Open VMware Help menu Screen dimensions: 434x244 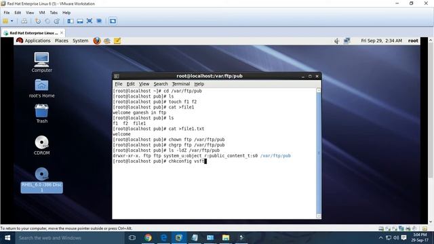pos(66,13)
